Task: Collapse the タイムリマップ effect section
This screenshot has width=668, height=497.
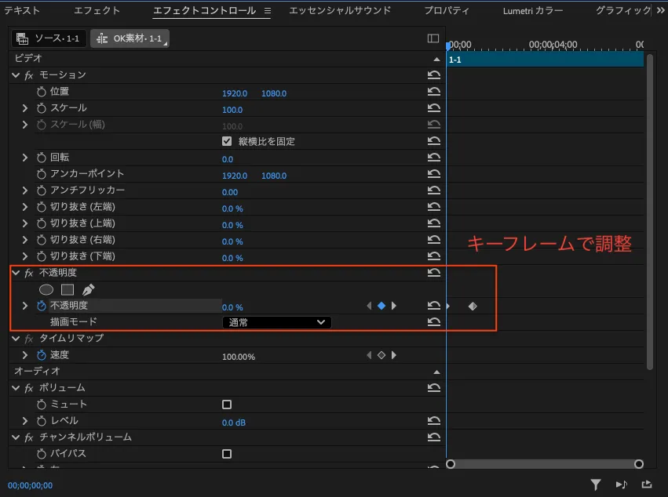Action: click(x=16, y=339)
